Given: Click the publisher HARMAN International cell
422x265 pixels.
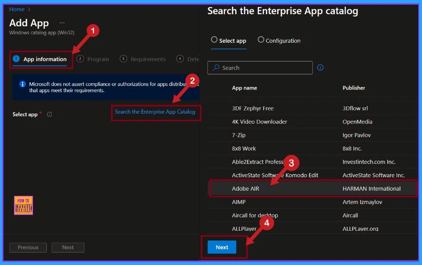Looking at the screenshot, I should point(372,189).
